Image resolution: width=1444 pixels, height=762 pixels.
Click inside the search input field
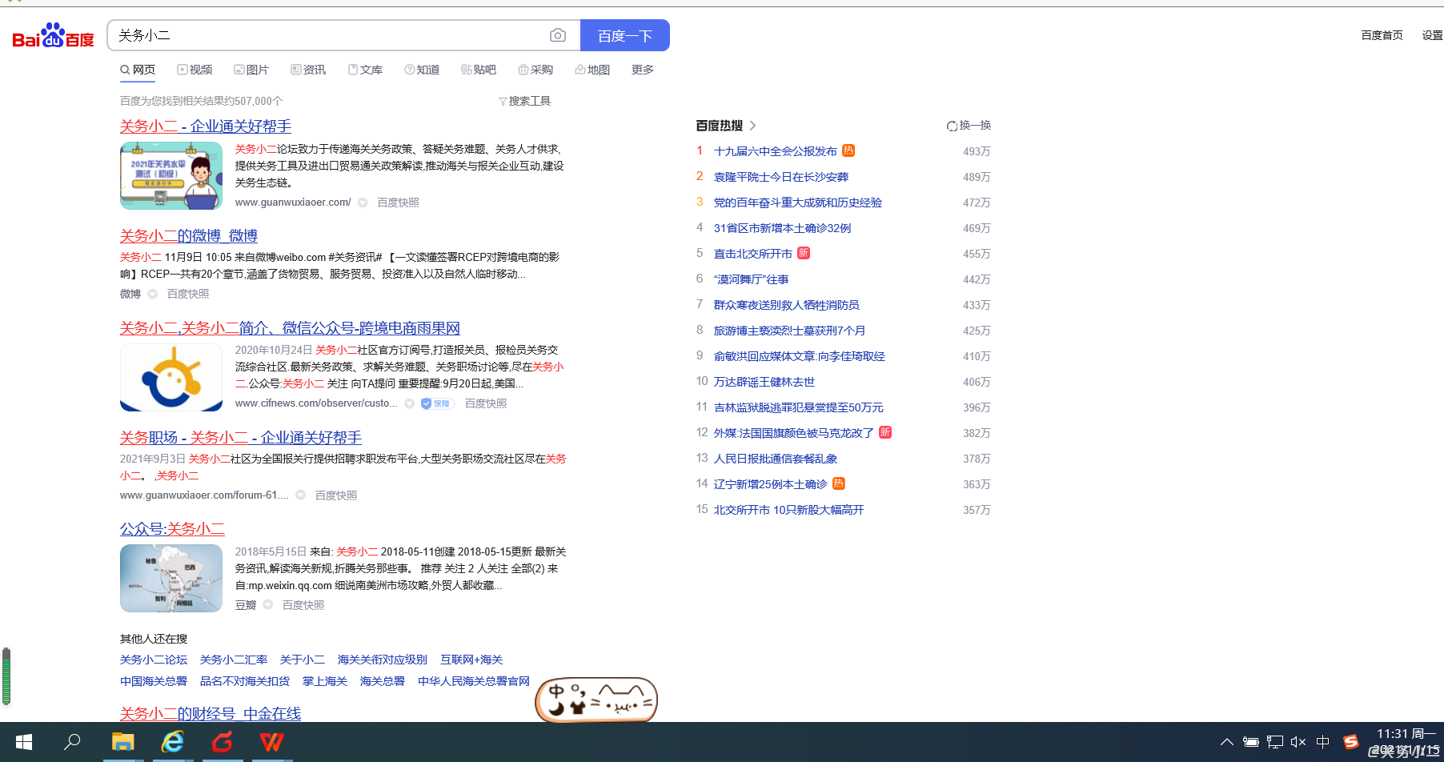point(328,35)
